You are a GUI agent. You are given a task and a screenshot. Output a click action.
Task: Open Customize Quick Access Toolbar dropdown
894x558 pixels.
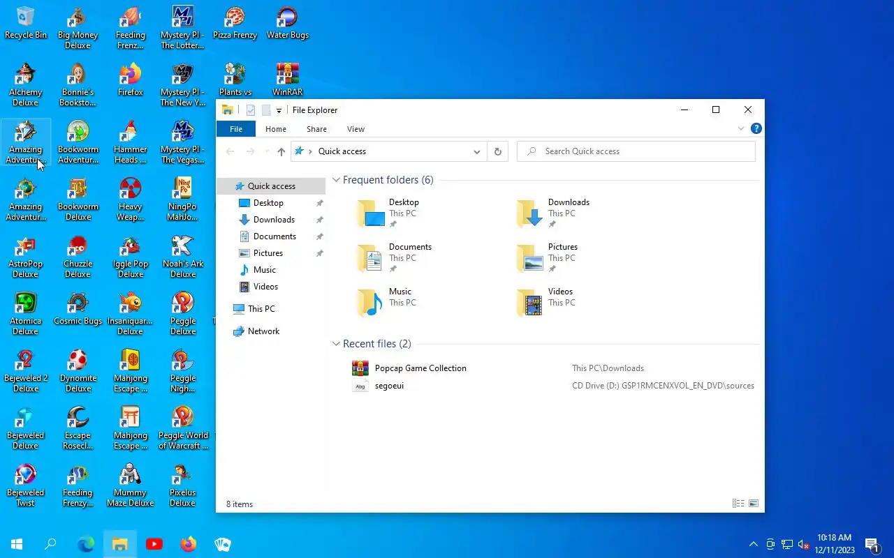pyautogui.click(x=279, y=110)
